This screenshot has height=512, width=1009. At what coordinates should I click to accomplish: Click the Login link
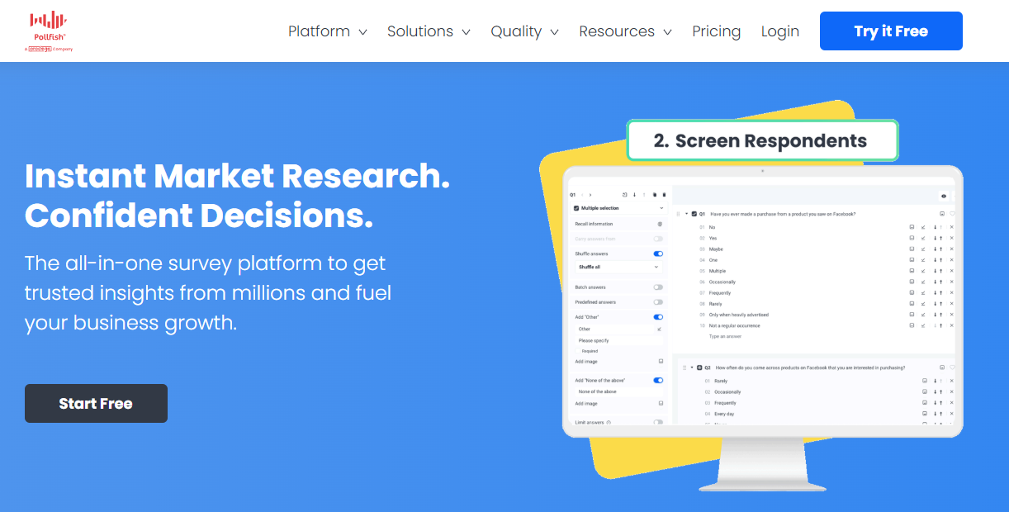[779, 31]
